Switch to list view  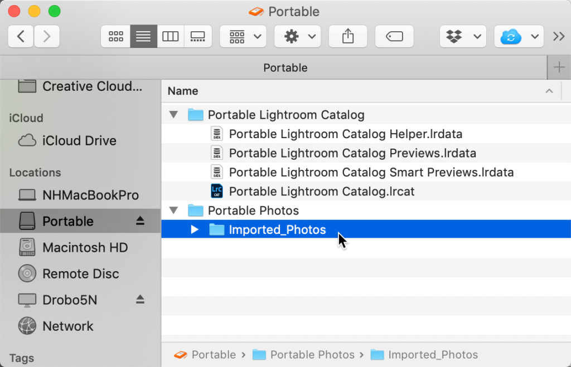click(x=143, y=36)
